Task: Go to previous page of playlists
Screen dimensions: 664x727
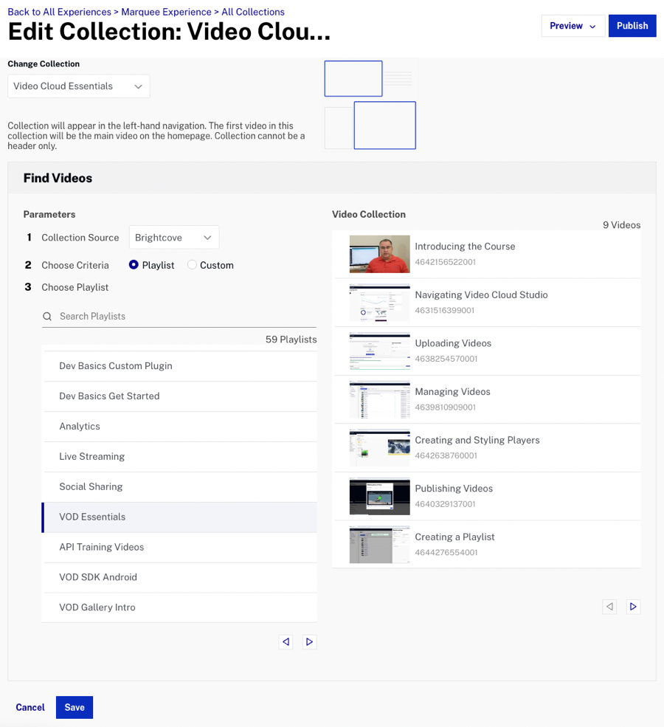Action: tap(286, 641)
